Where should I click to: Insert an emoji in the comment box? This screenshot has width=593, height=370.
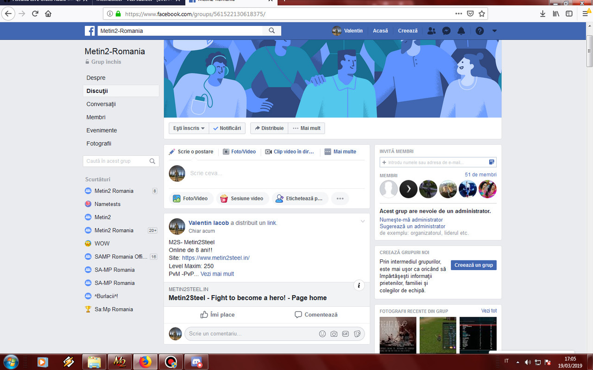pyautogui.click(x=322, y=333)
